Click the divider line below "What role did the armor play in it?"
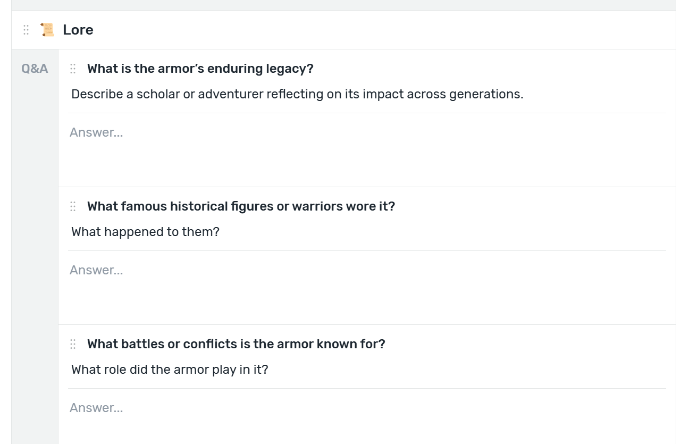Image resolution: width=689 pixels, height=444 pixels. (x=367, y=388)
